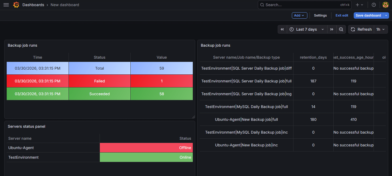Click the search input field
392x176 pixels.
[300, 5]
